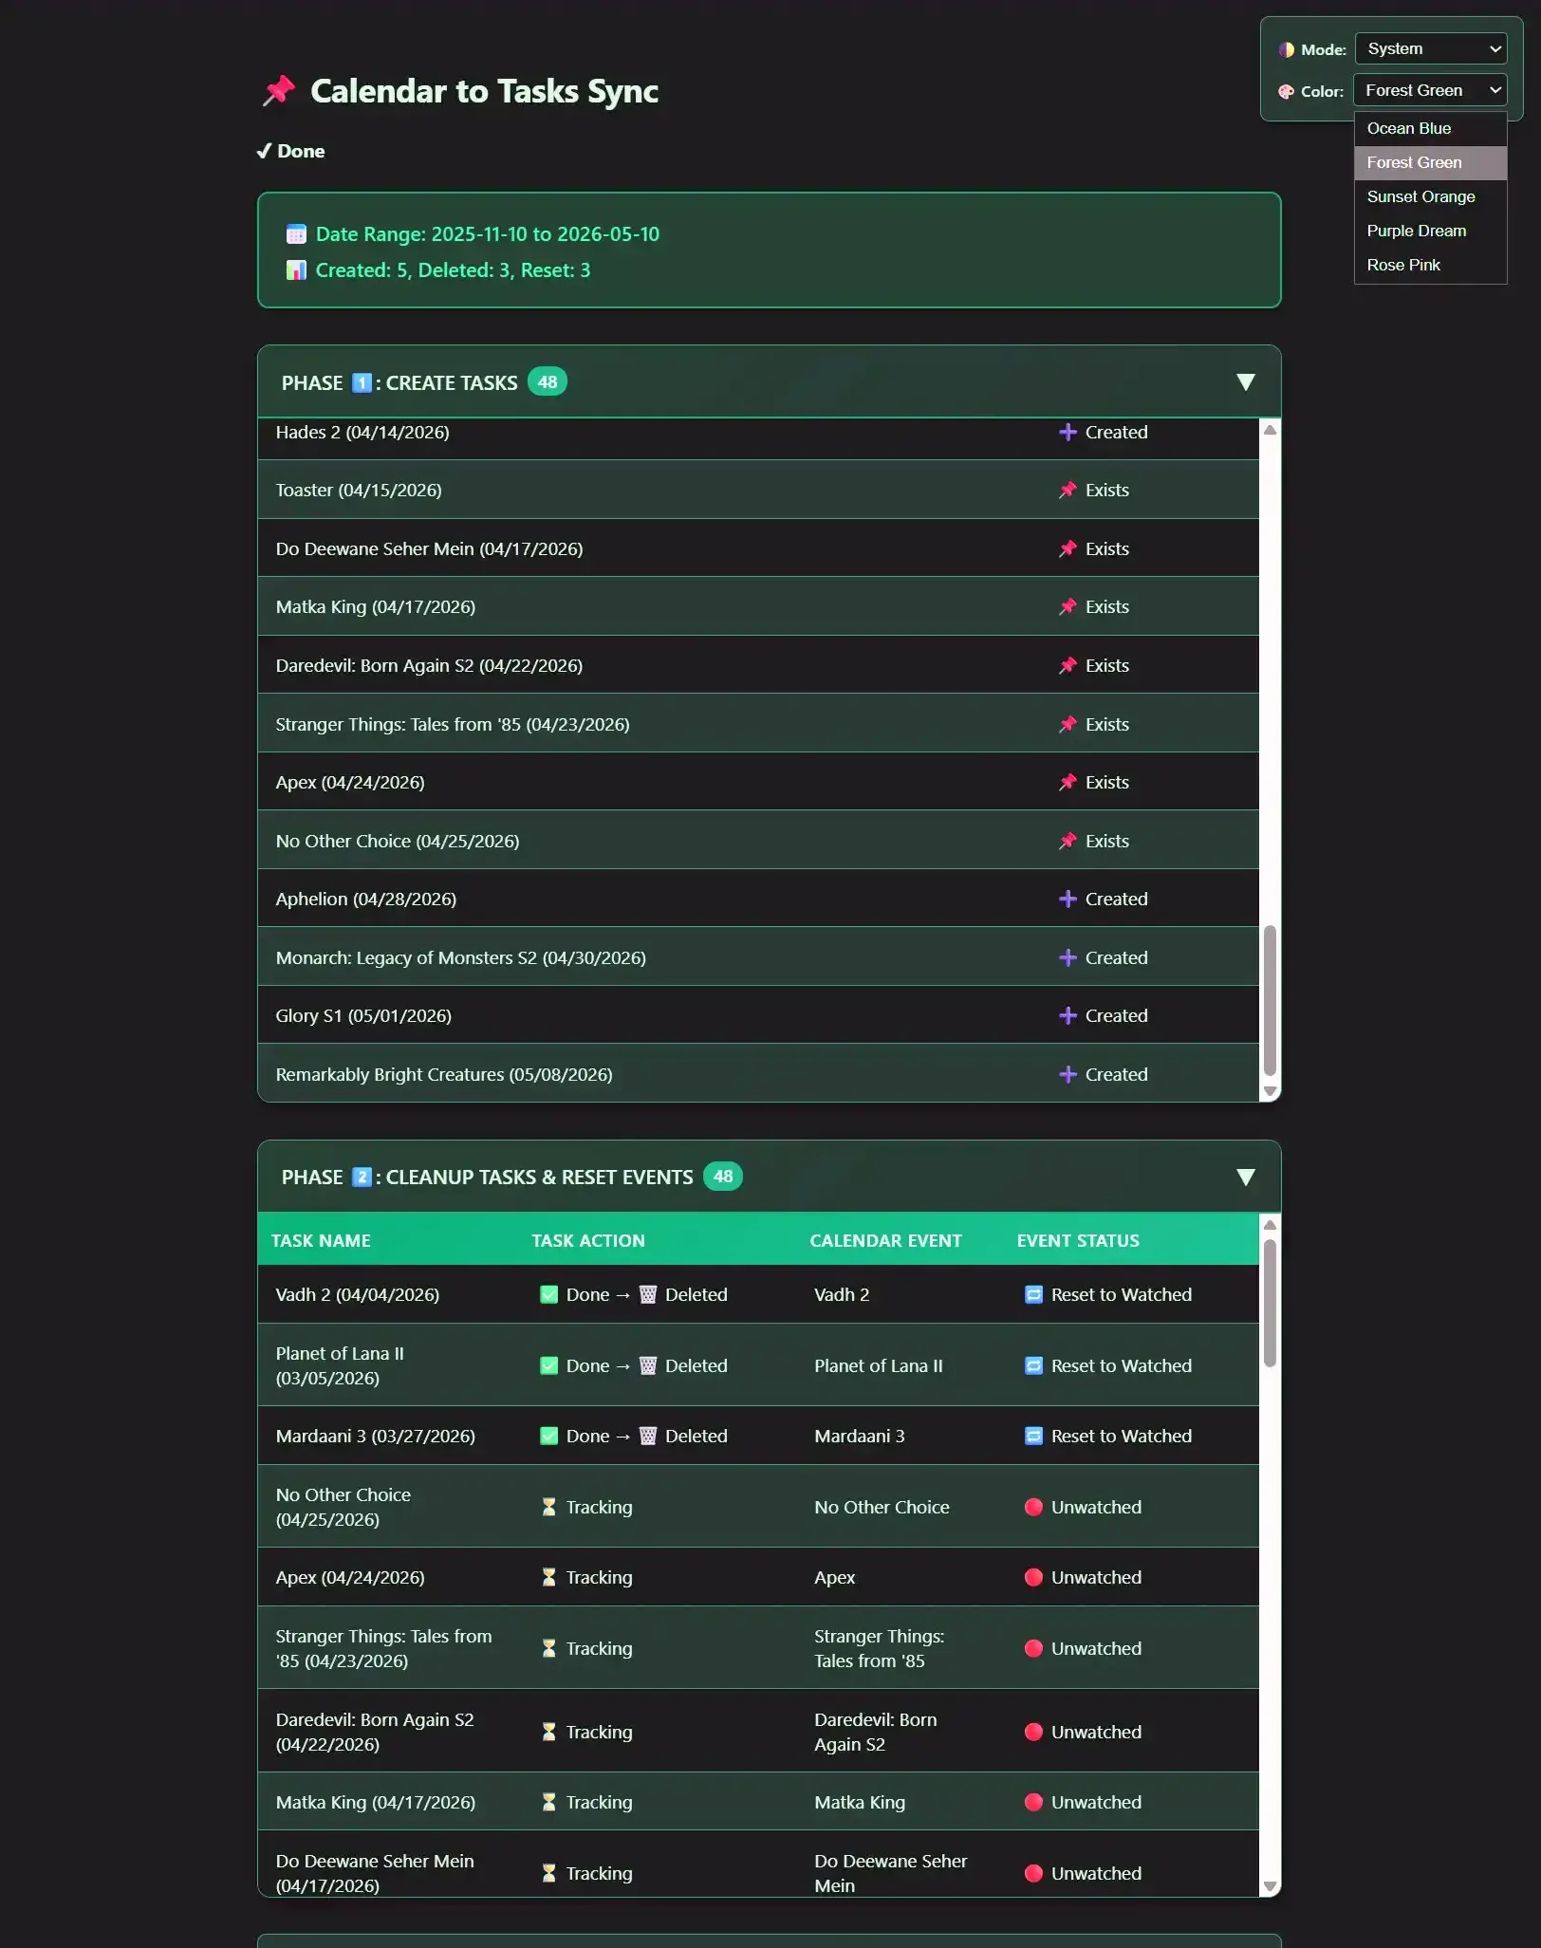Click the Calendar to Tasks Sync heading
Image resolution: width=1541 pixels, height=1948 pixels.
[484, 91]
